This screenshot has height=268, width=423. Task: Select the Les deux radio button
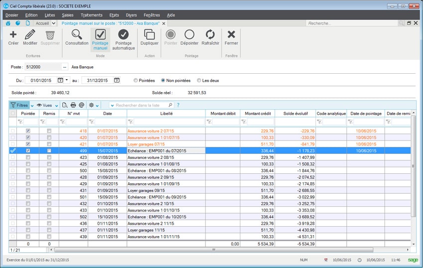199,80
